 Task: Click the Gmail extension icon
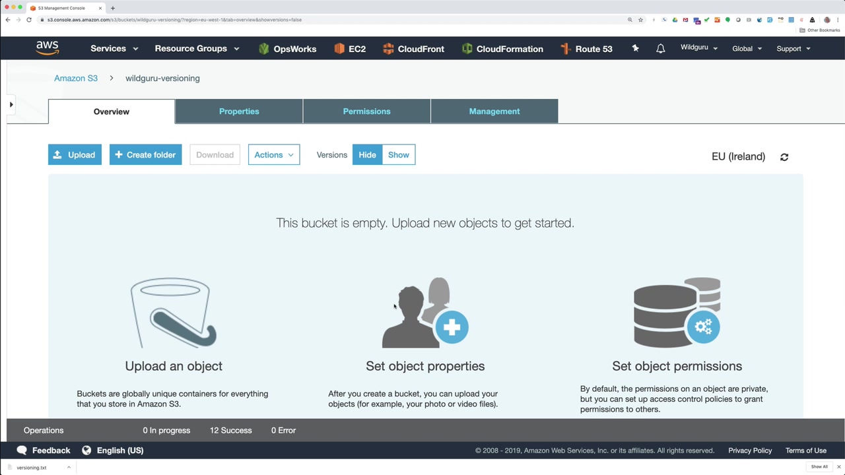click(686, 20)
